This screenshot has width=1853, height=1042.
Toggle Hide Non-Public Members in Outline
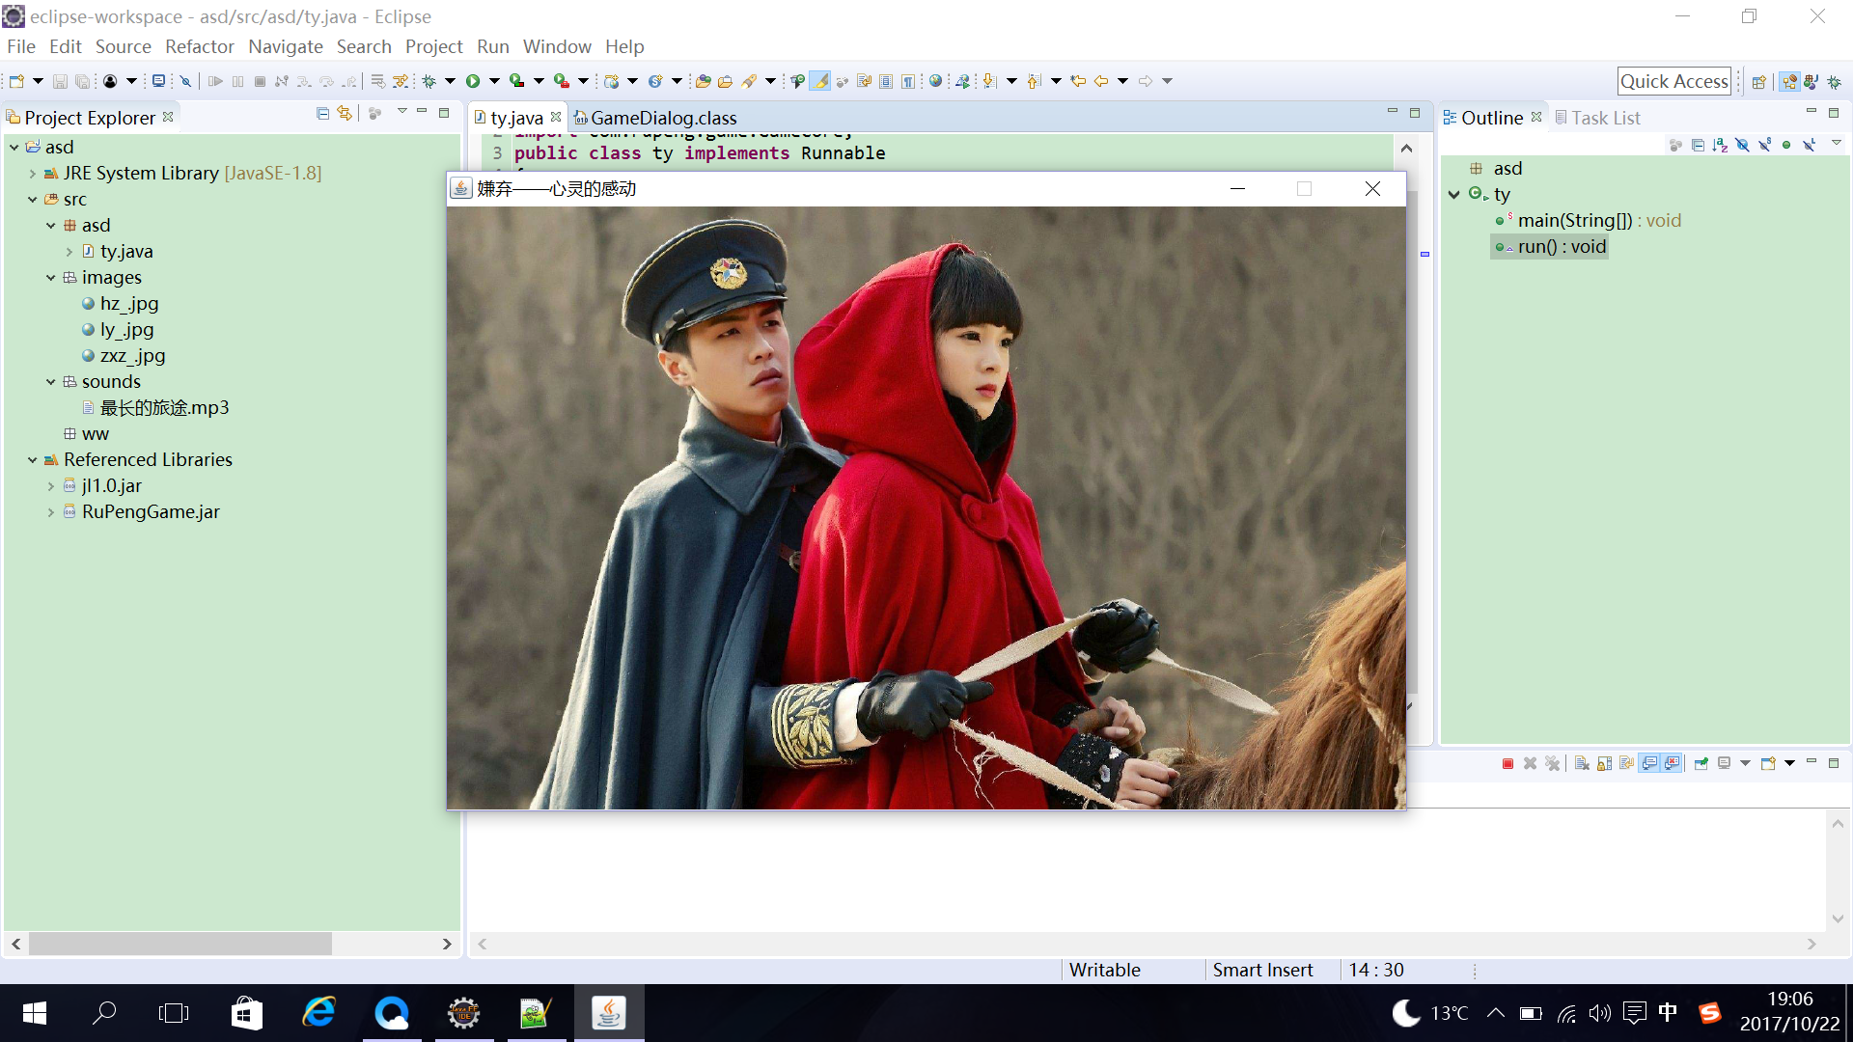pos(1786,145)
